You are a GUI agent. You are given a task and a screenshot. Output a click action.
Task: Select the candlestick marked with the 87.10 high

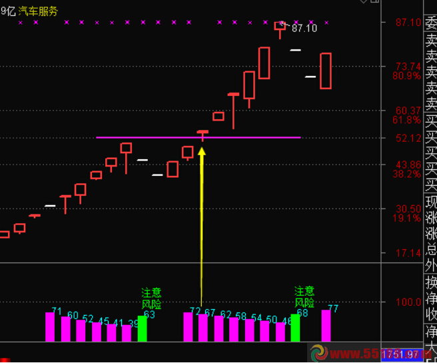280,30
